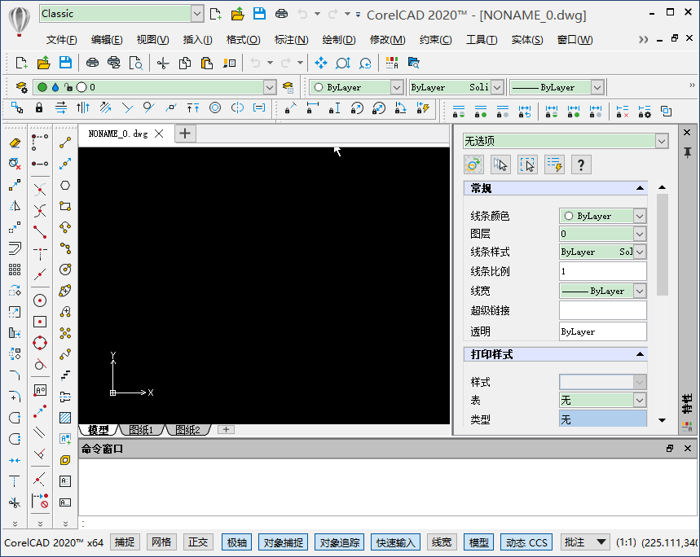Click the Print icon in the standard toolbar
700x557 pixels.
tap(92, 63)
